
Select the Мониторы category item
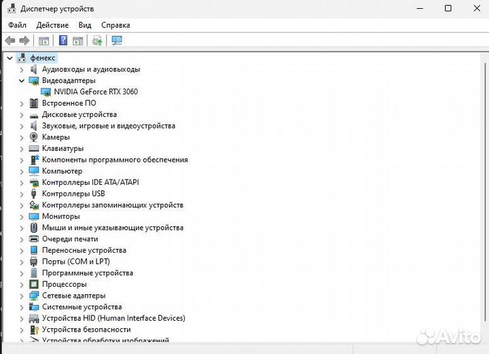60,216
